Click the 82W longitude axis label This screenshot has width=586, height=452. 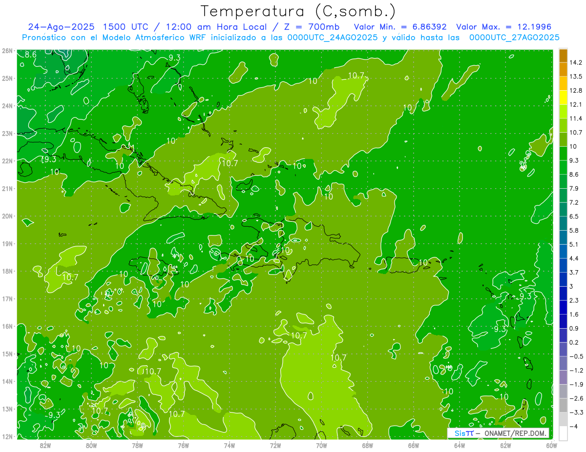click(45, 445)
